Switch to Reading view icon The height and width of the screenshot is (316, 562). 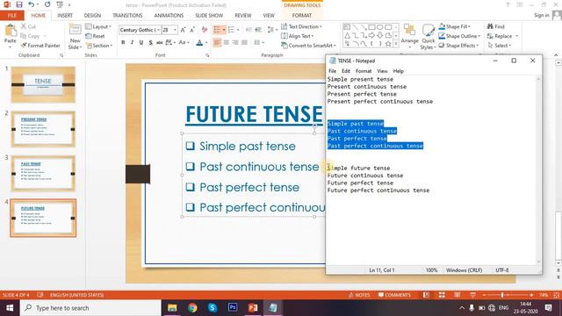click(x=457, y=295)
